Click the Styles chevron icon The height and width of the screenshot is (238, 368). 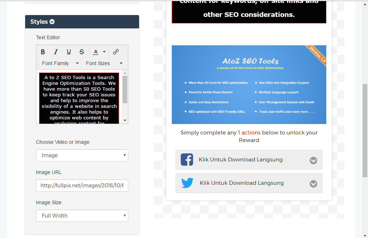pos(52,22)
